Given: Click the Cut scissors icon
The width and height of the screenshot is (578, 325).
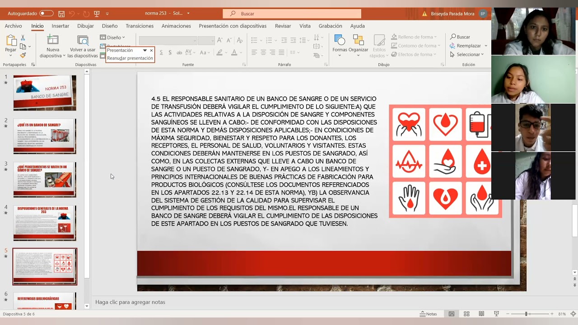Looking at the screenshot, I should [x=23, y=37].
